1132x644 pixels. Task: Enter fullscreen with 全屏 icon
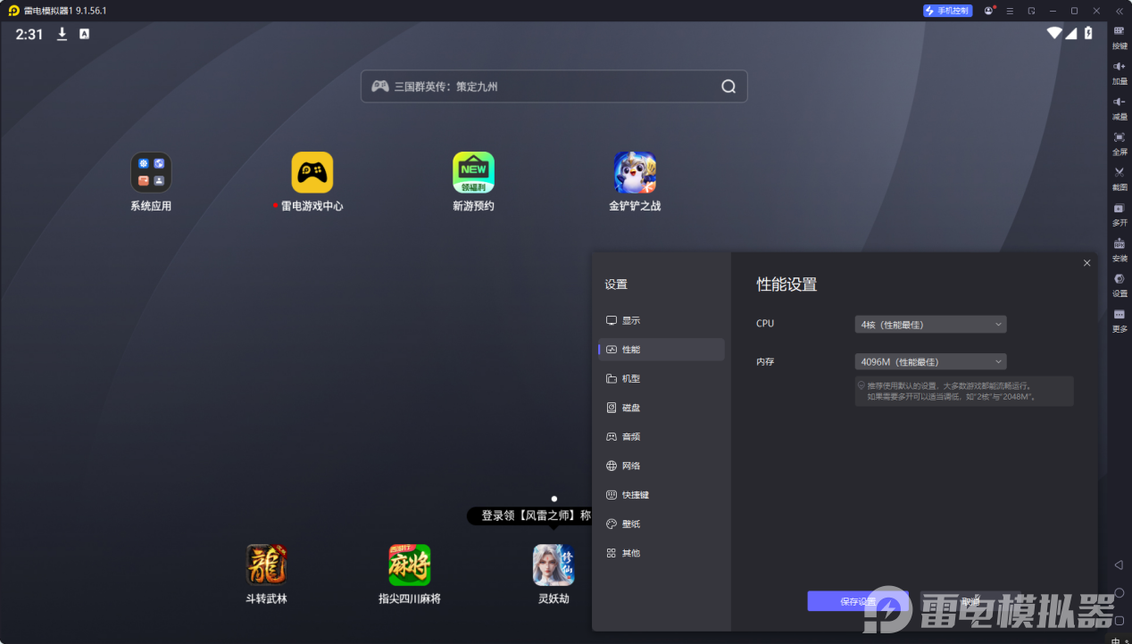(1119, 143)
